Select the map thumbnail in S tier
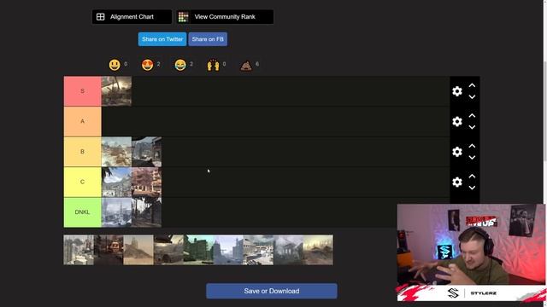The image size is (547, 307). click(x=116, y=91)
